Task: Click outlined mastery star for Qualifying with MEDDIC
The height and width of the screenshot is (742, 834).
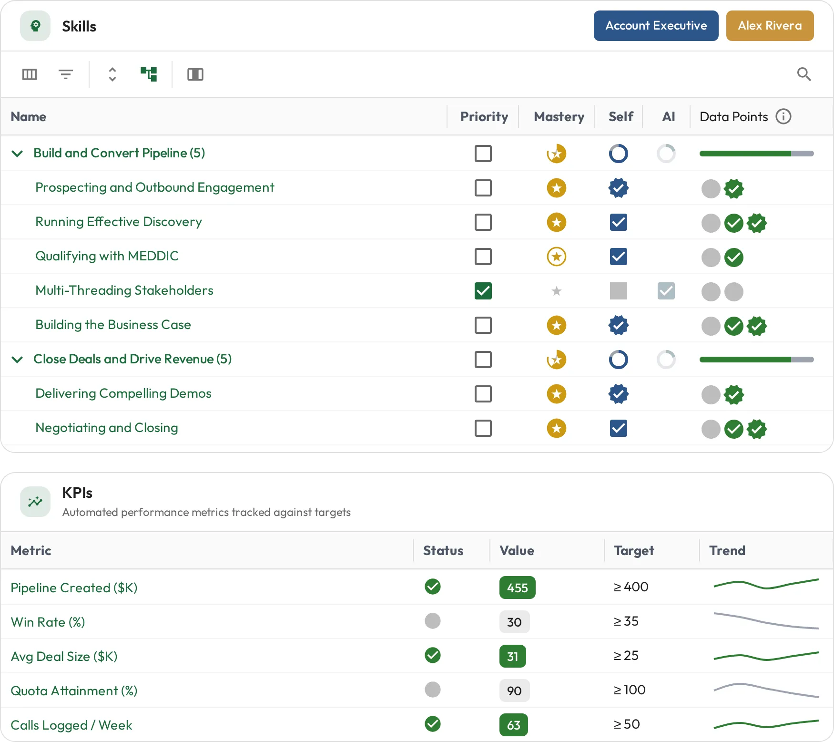Action: (x=557, y=257)
